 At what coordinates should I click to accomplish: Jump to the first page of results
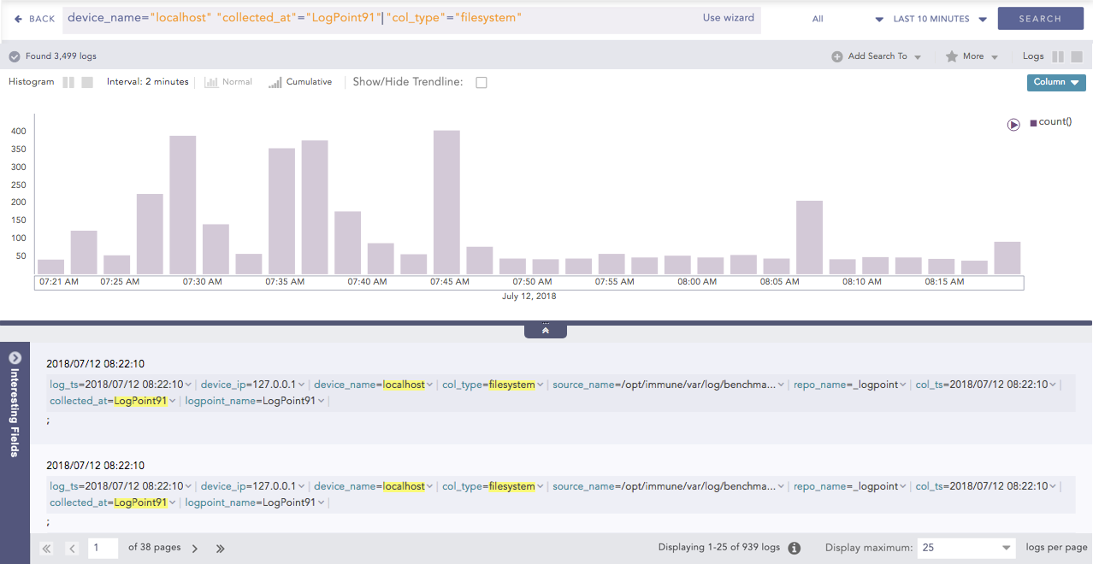pos(46,549)
